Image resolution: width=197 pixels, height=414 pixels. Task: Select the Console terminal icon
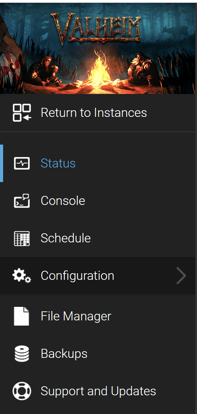22,201
